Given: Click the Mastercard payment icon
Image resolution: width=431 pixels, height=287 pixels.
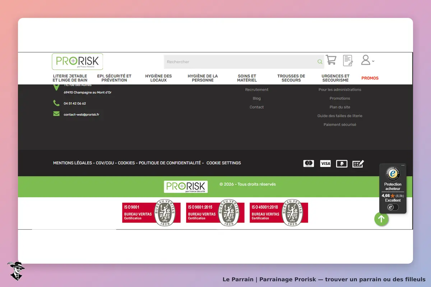Looking at the screenshot, I should (309, 164).
